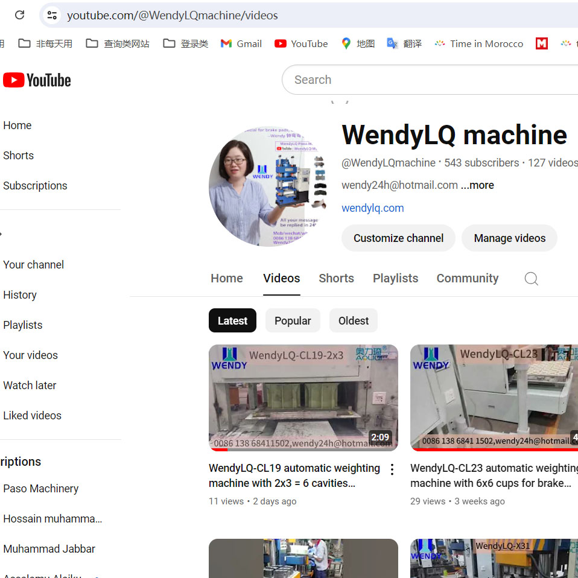Expand the channel description with ...more
Image resolution: width=578 pixels, height=578 pixels.
pos(477,185)
